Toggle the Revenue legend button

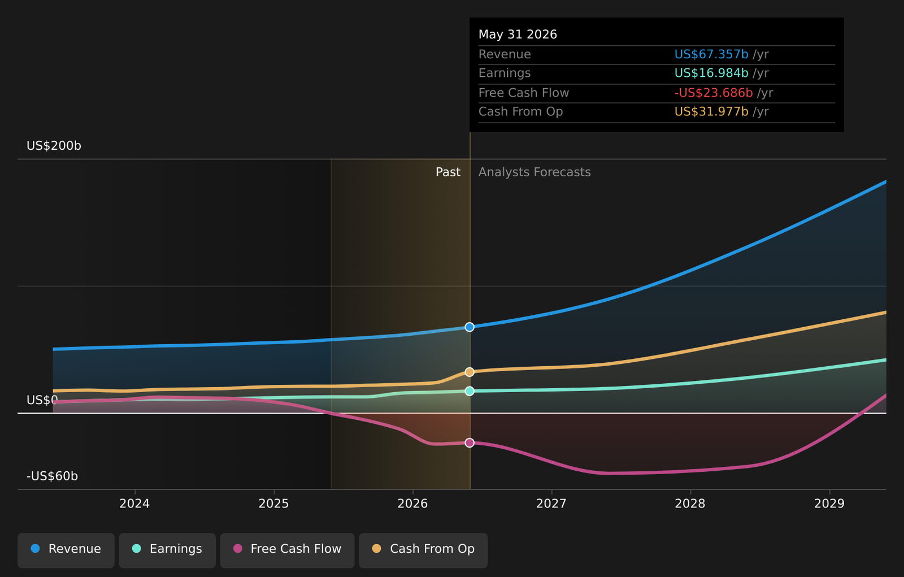[66, 550]
